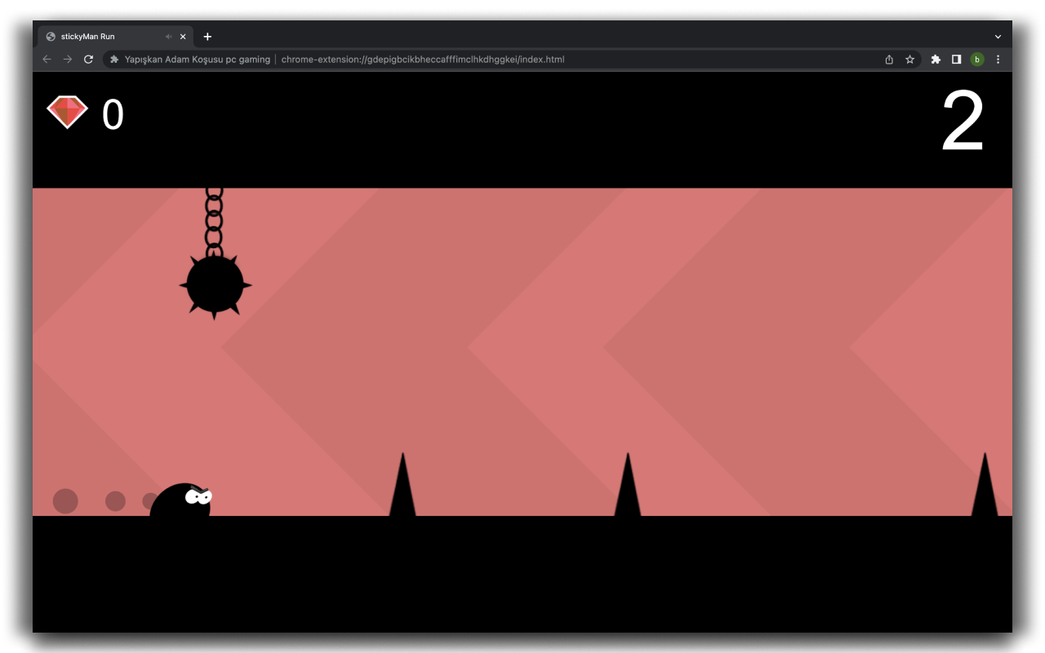The image size is (1045, 653).
Task: Open Chrome's three-dot menu
Action: pyautogui.click(x=998, y=59)
